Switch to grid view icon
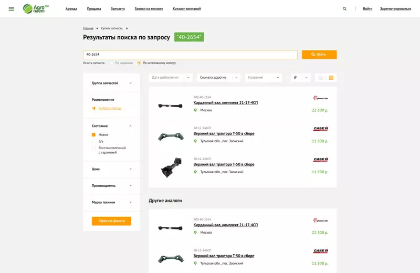420x273 pixels. click(321, 78)
